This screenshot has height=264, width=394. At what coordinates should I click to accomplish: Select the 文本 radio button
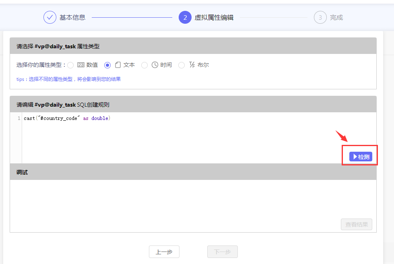[x=107, y=65]
